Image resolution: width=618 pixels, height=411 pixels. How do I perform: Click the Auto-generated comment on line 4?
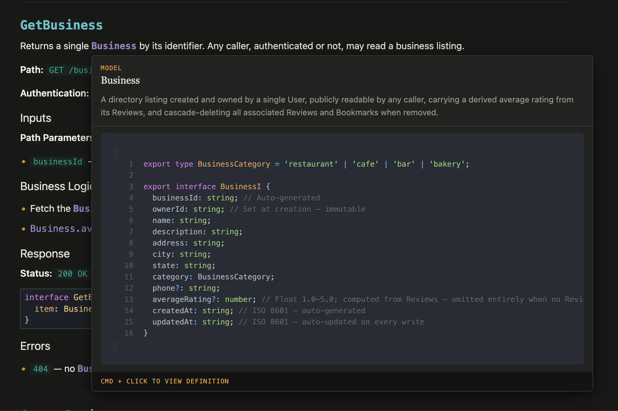282,198
